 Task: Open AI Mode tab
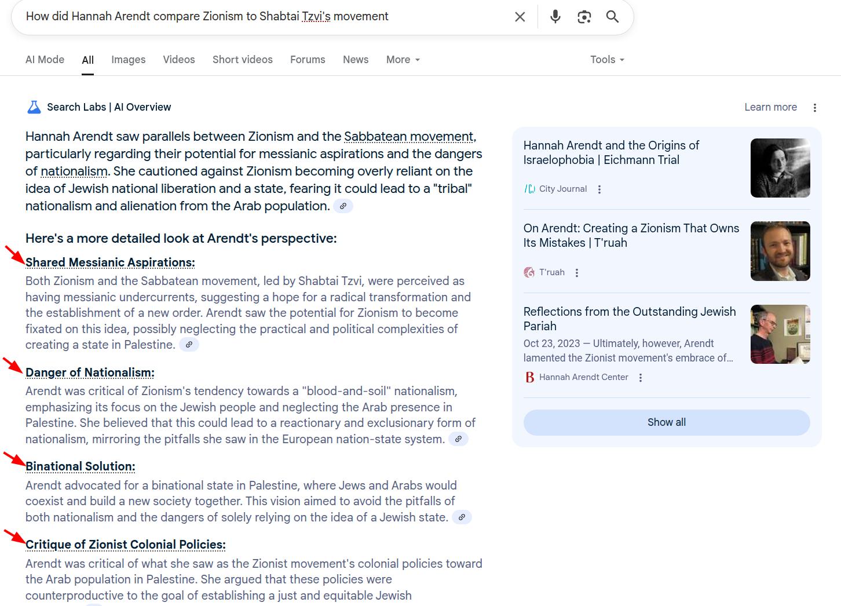click(x=45, y=60)
